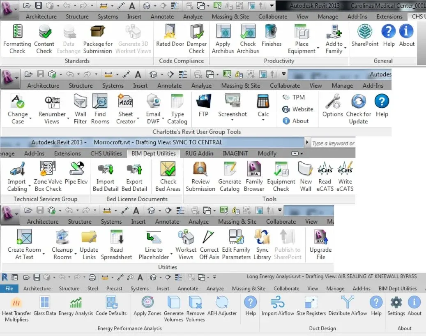Expand the Line to Placeholder dropdown
This screenshot has height=336, width=426.
[x=171, y=254]
